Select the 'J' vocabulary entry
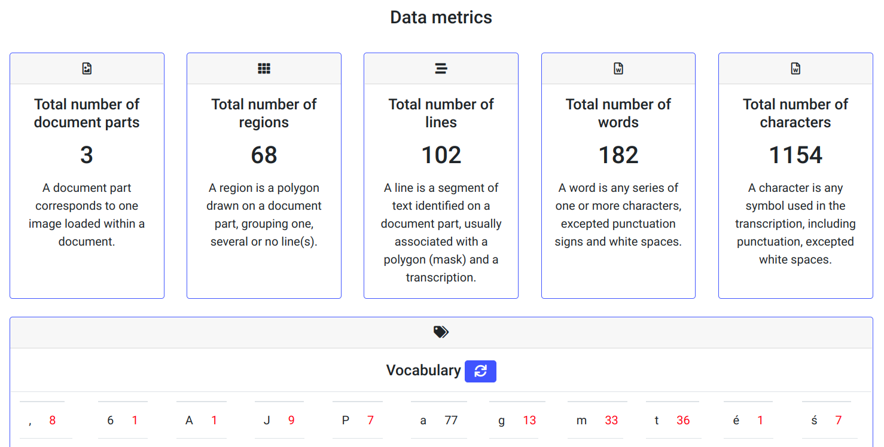 (279, 421)
